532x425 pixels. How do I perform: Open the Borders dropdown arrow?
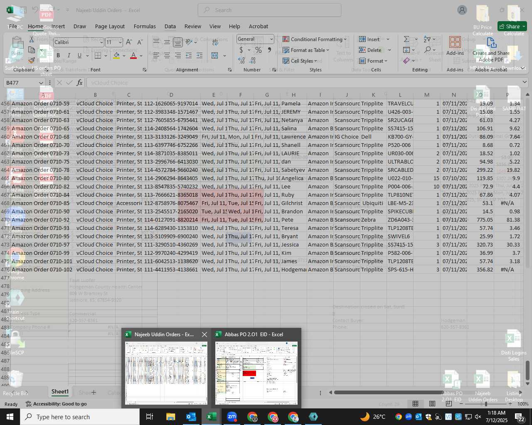point(106,55)
